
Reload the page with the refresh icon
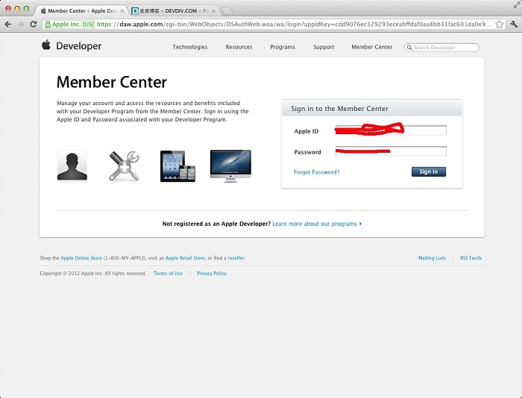click(x=34, y=24)
